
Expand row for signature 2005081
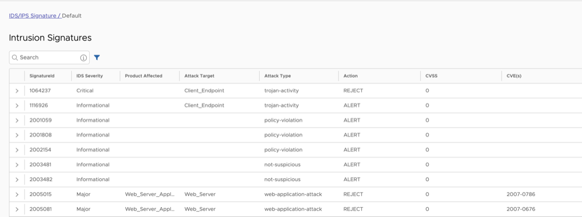17,209
